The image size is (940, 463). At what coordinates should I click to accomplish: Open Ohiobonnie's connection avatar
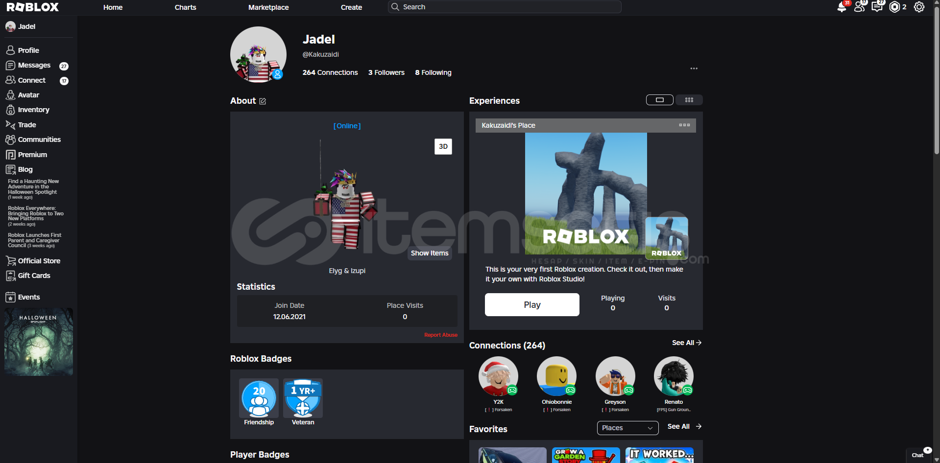point(556,376)
